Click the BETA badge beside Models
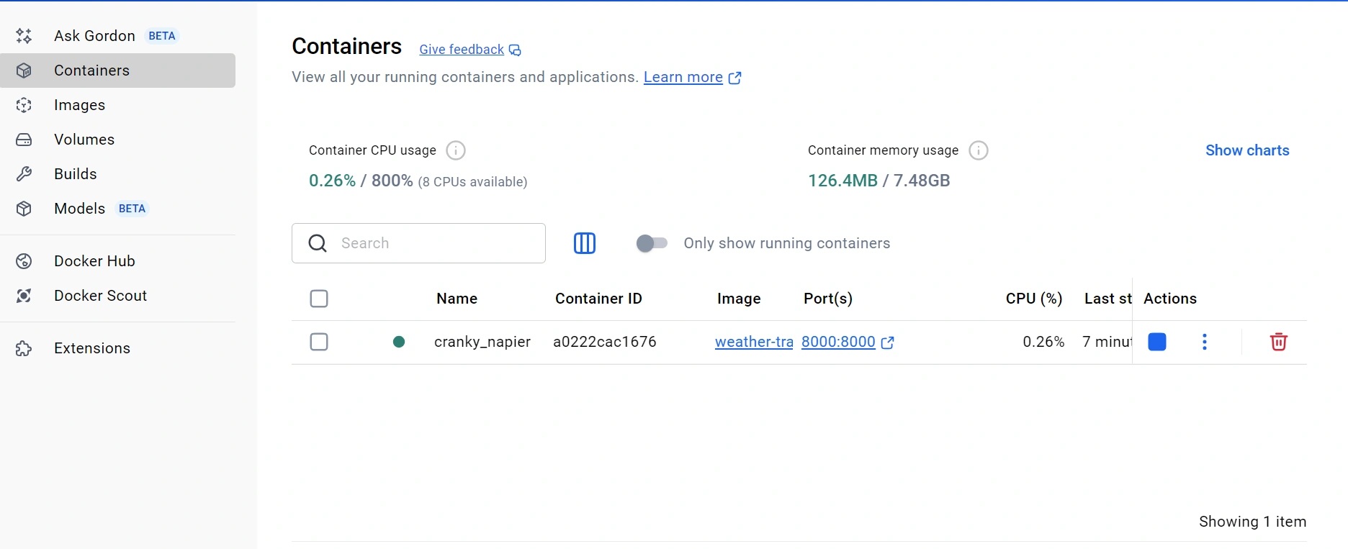This screenshot has height=549, width=1348. [x=132, y=209]
